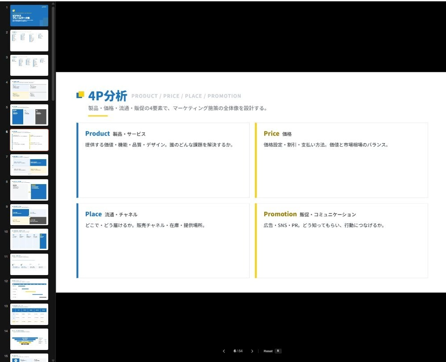Click the 流通・チャネル label

click(x=121, y=214)
